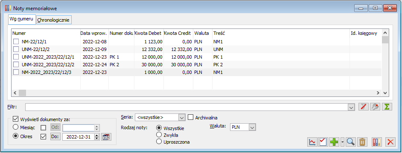The width and height of the screenshot is (402, 153).
Task: Select the 1 123,00 debit cell
Action: click(x=149, y=41)
